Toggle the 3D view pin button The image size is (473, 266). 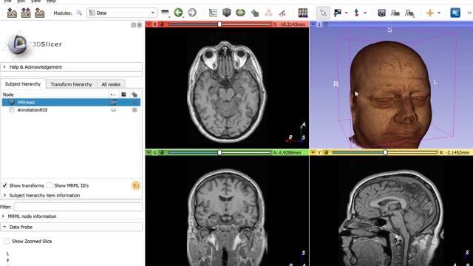pyautogui.click(x=313, y=24)
